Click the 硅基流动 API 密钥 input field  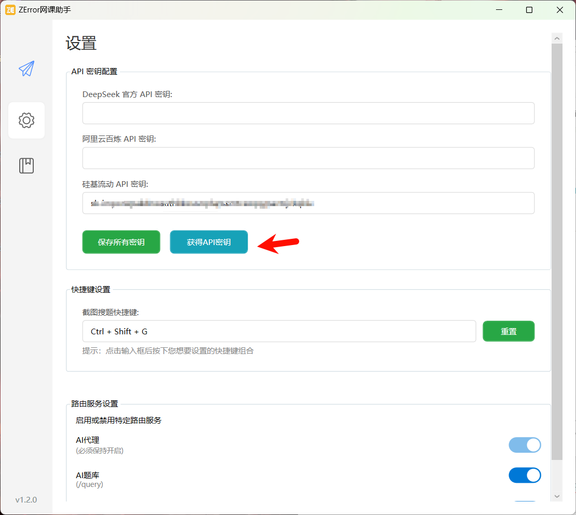tap(308, 203)
